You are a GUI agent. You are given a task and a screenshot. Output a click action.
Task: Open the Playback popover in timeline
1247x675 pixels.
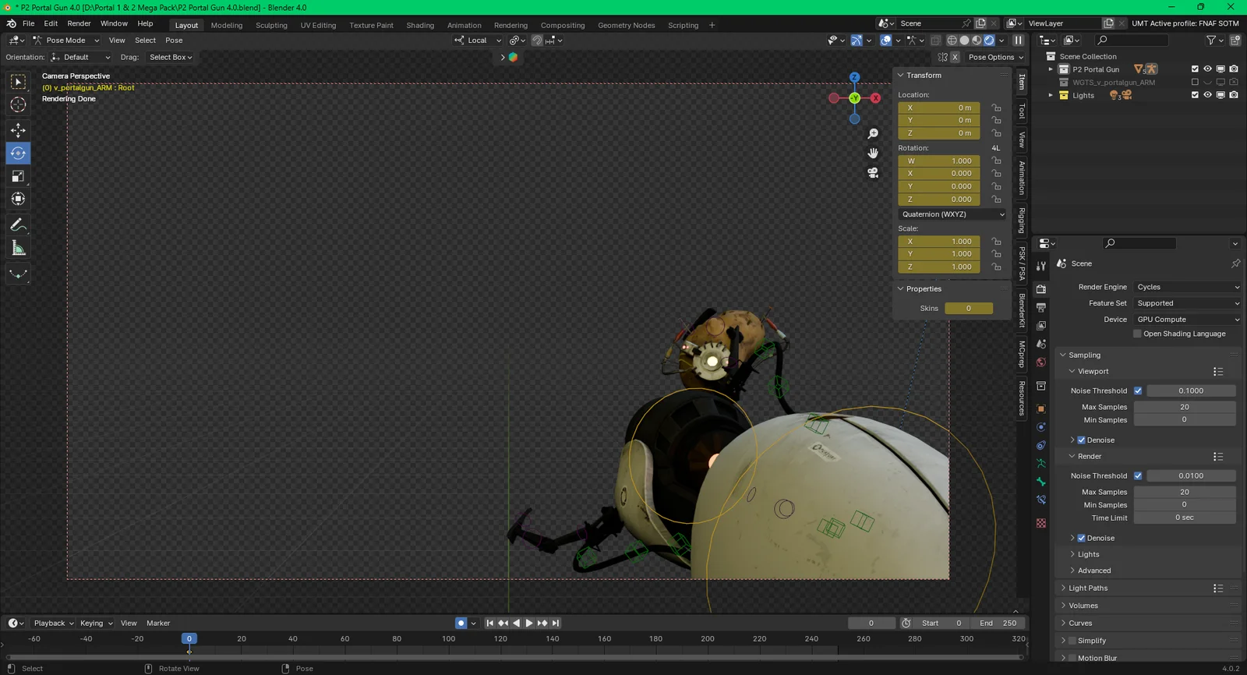53,624
